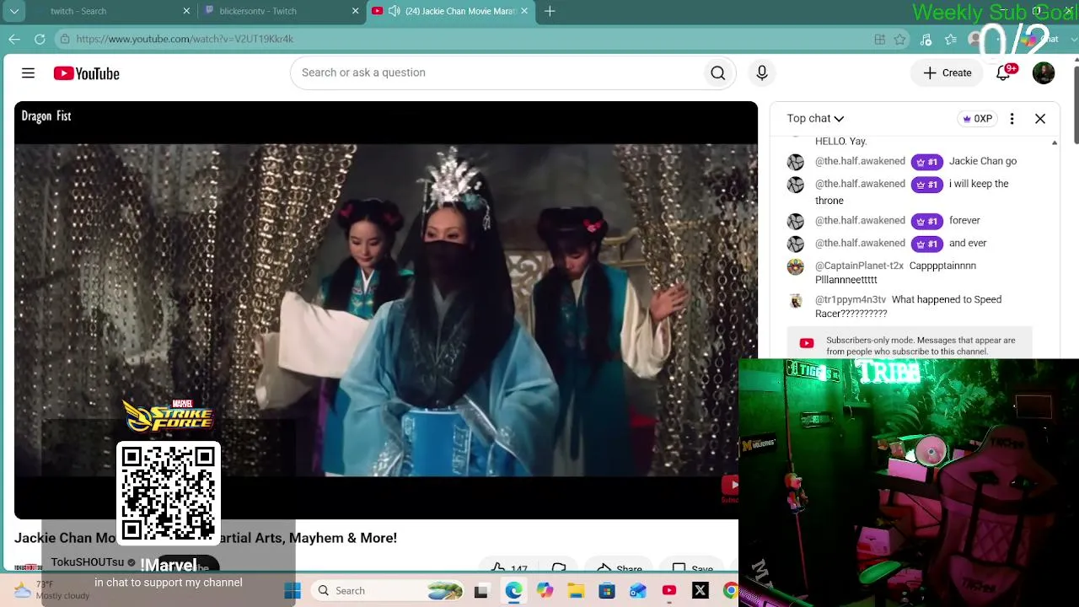
Task: Click the video player showing Dragon Fist
Action: click(385, 309)
